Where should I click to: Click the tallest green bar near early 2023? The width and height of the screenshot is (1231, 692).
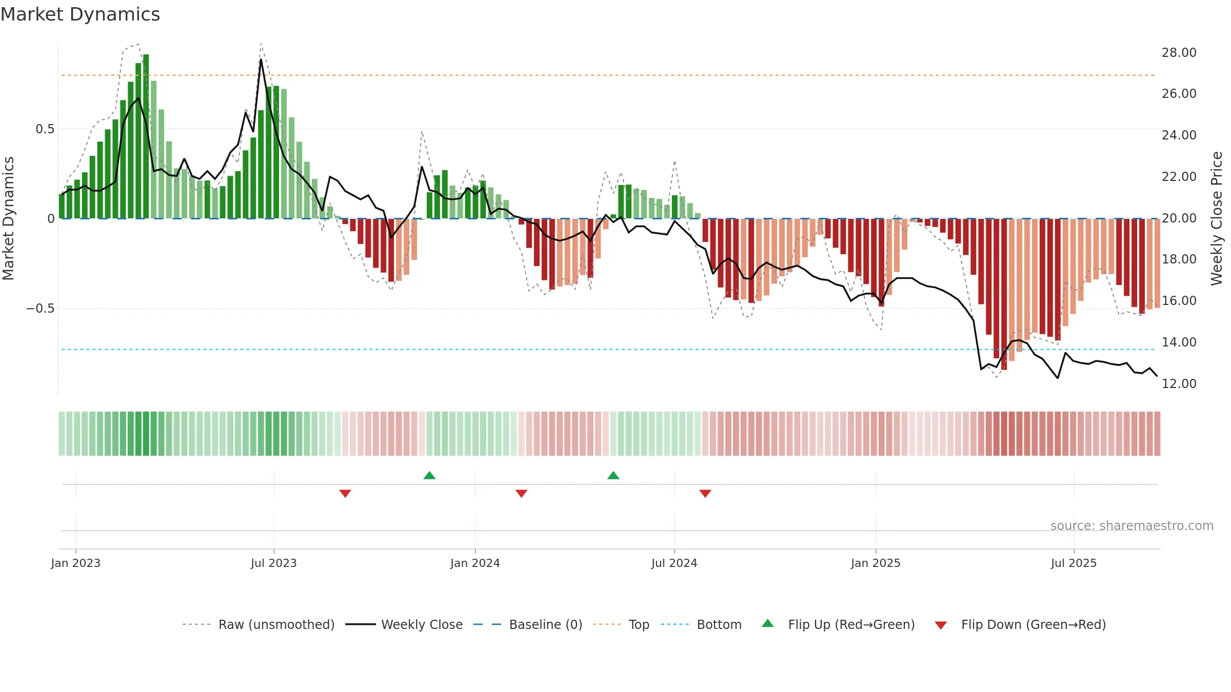pyautogui.click(x=146, y=136)
